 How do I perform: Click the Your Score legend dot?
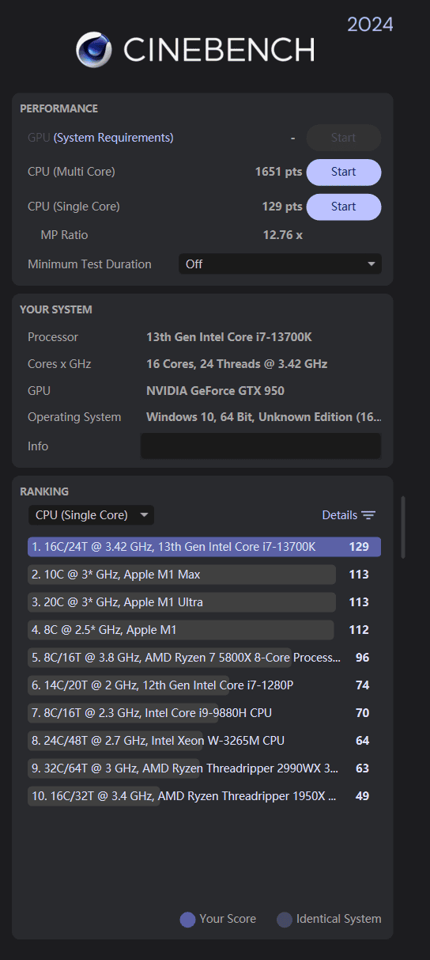187,920
